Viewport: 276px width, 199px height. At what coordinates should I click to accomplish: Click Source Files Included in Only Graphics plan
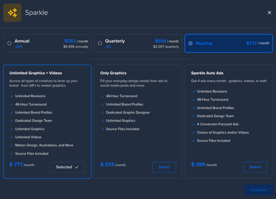pyautogui.click(x=122, y=129)
